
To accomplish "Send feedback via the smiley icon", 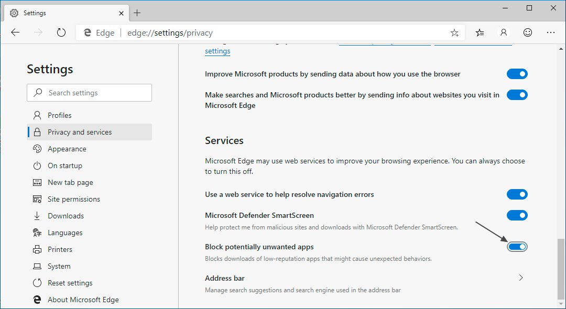I will pyautogui.click(x=528, y=32).
